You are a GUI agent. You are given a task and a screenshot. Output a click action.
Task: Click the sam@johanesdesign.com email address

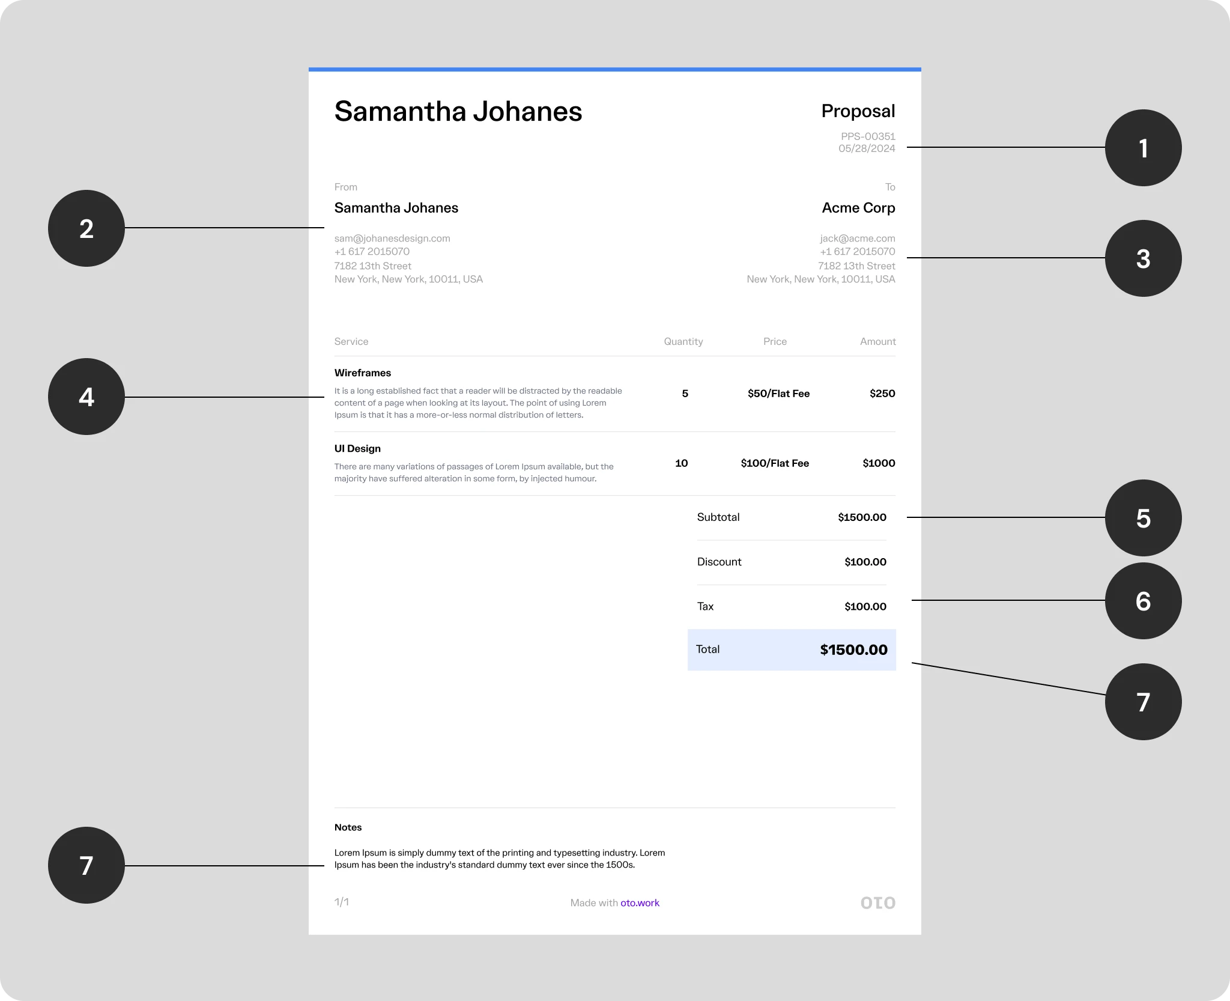point(392,238)
